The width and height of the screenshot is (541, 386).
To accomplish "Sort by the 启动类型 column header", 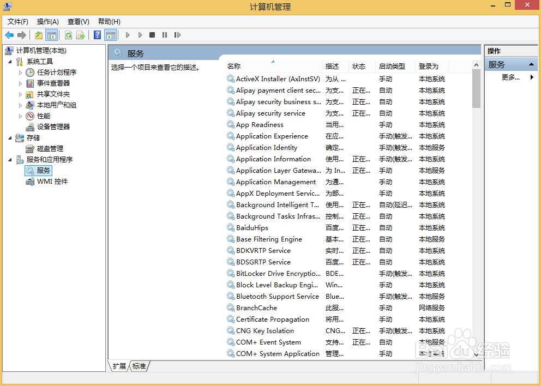I will point(395,66).
